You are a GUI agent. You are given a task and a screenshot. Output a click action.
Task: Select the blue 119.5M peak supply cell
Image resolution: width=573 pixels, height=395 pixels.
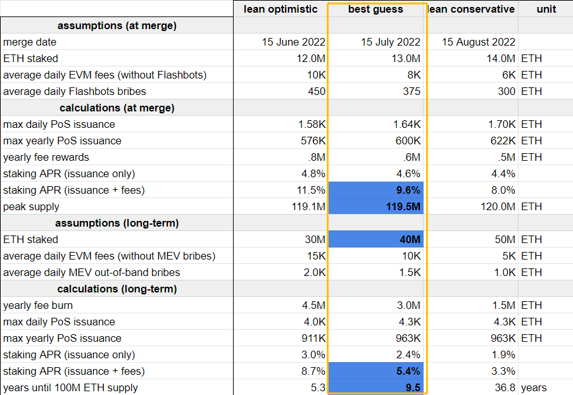[375, 206]
